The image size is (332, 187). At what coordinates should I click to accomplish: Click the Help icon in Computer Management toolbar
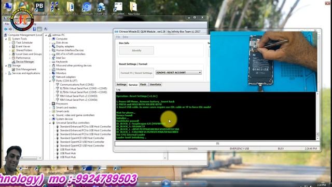tap(34, 29)
